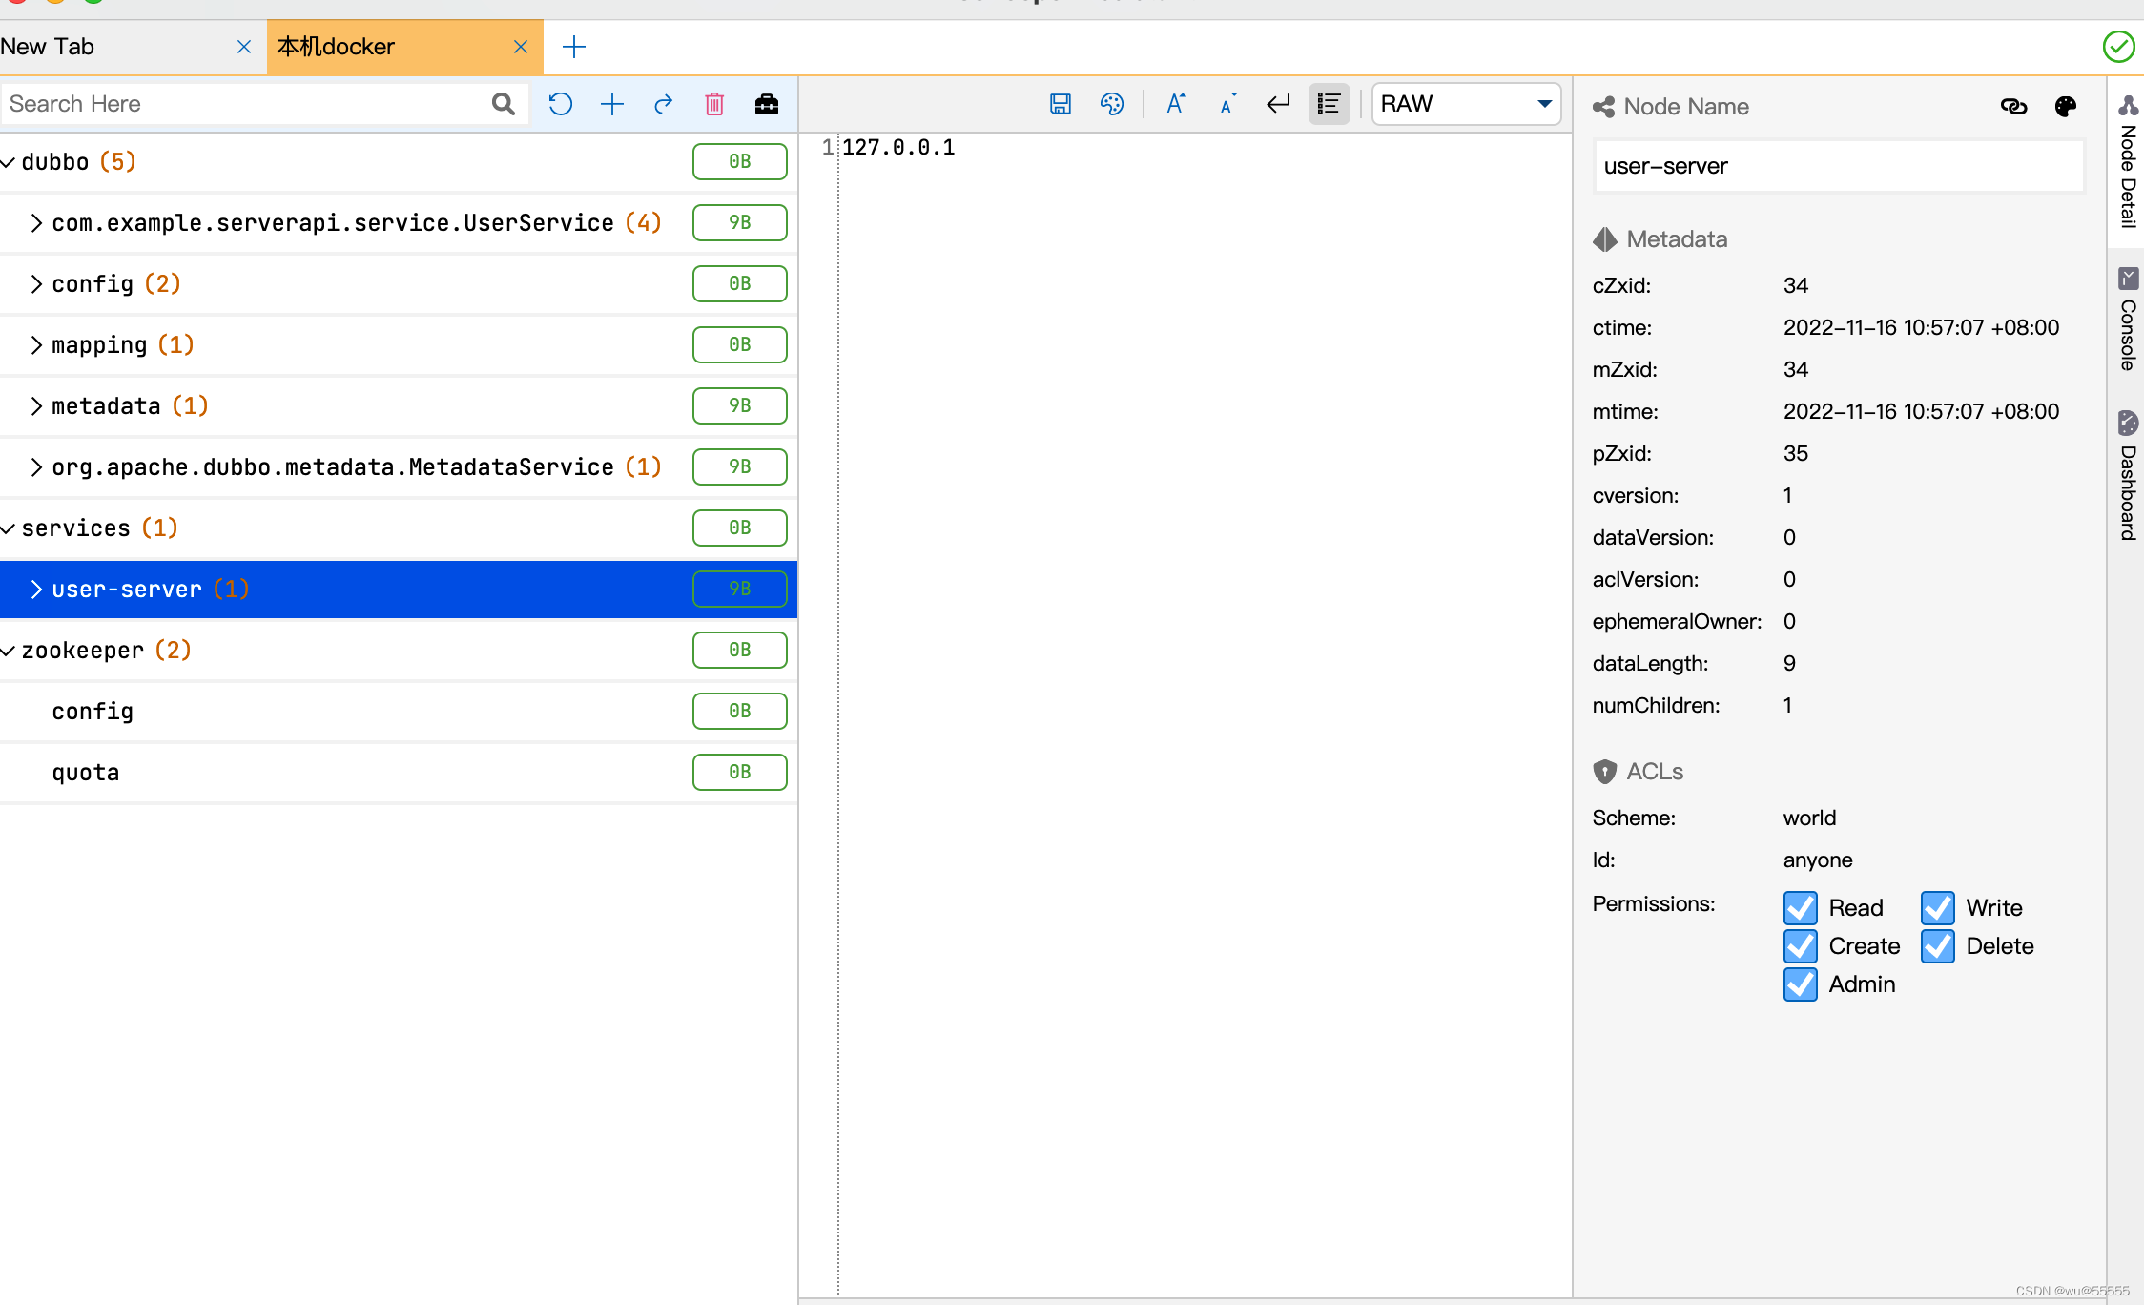Toggle Admin permission checkbox

pyautogui.click(x=1801, y=984)
